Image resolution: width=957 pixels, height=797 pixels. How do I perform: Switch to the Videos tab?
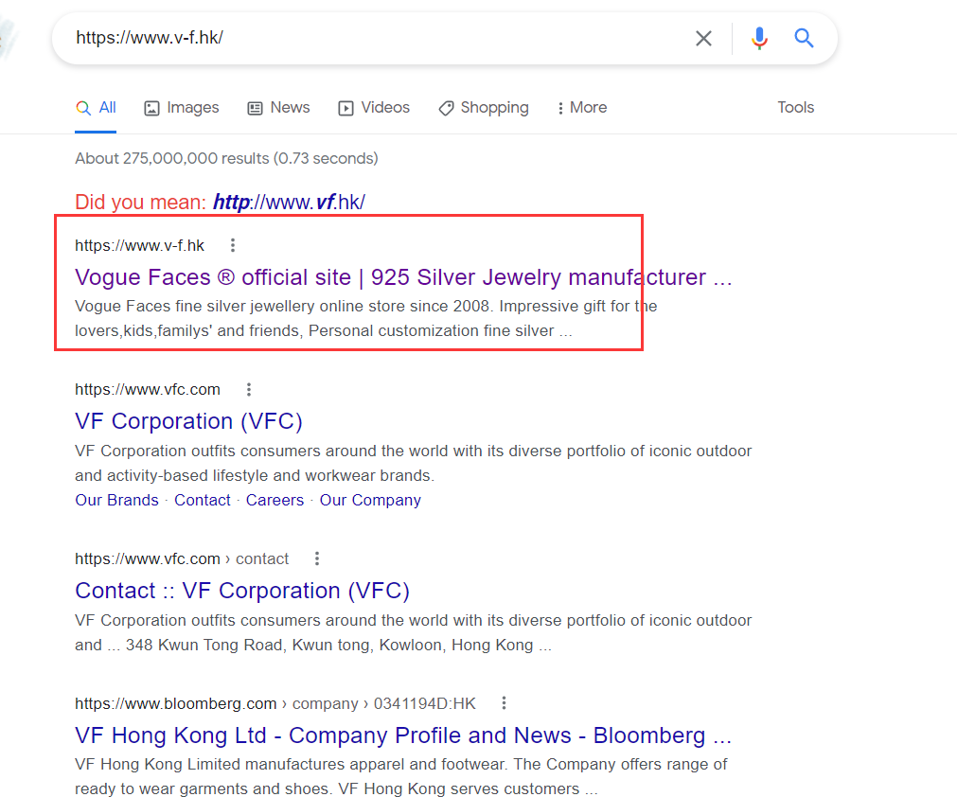pos(374,108)
